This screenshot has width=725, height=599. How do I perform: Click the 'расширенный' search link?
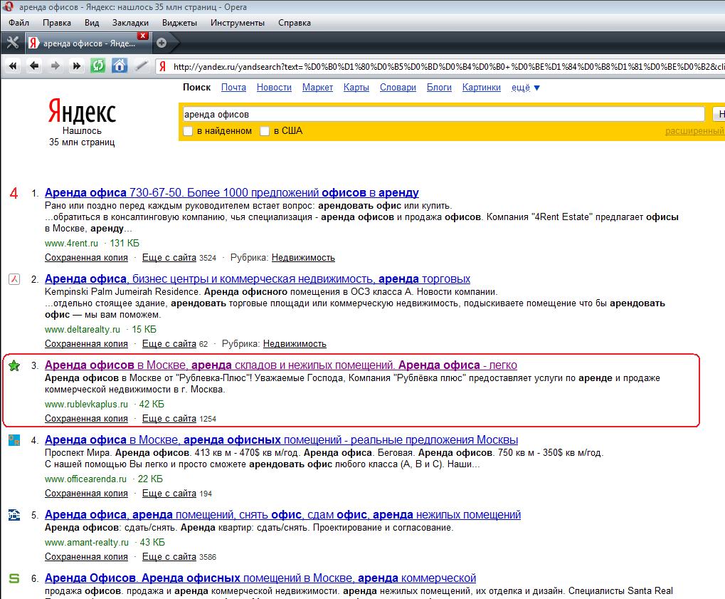(x=694, y=131)
